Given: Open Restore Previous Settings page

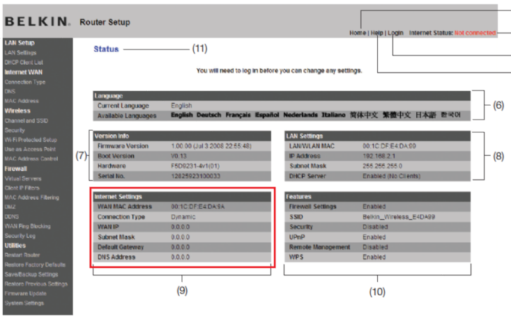Looking at the screenshot, I should pos(36,284).
